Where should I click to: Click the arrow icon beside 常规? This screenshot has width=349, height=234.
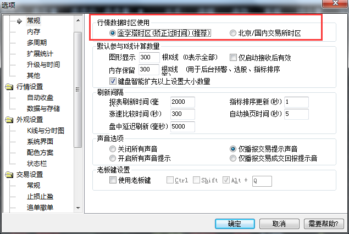pos(20,21)
